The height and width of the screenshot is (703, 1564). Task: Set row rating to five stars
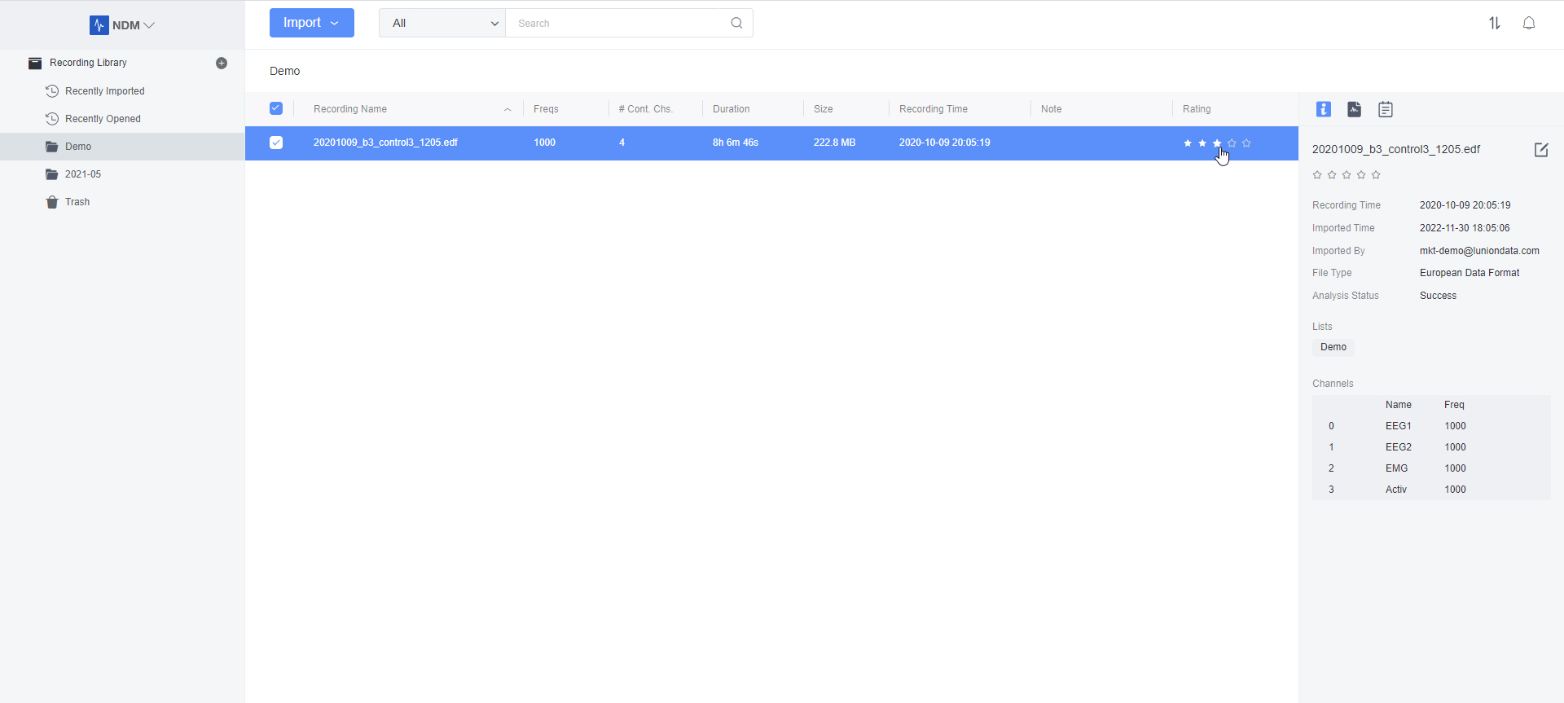1246,143
